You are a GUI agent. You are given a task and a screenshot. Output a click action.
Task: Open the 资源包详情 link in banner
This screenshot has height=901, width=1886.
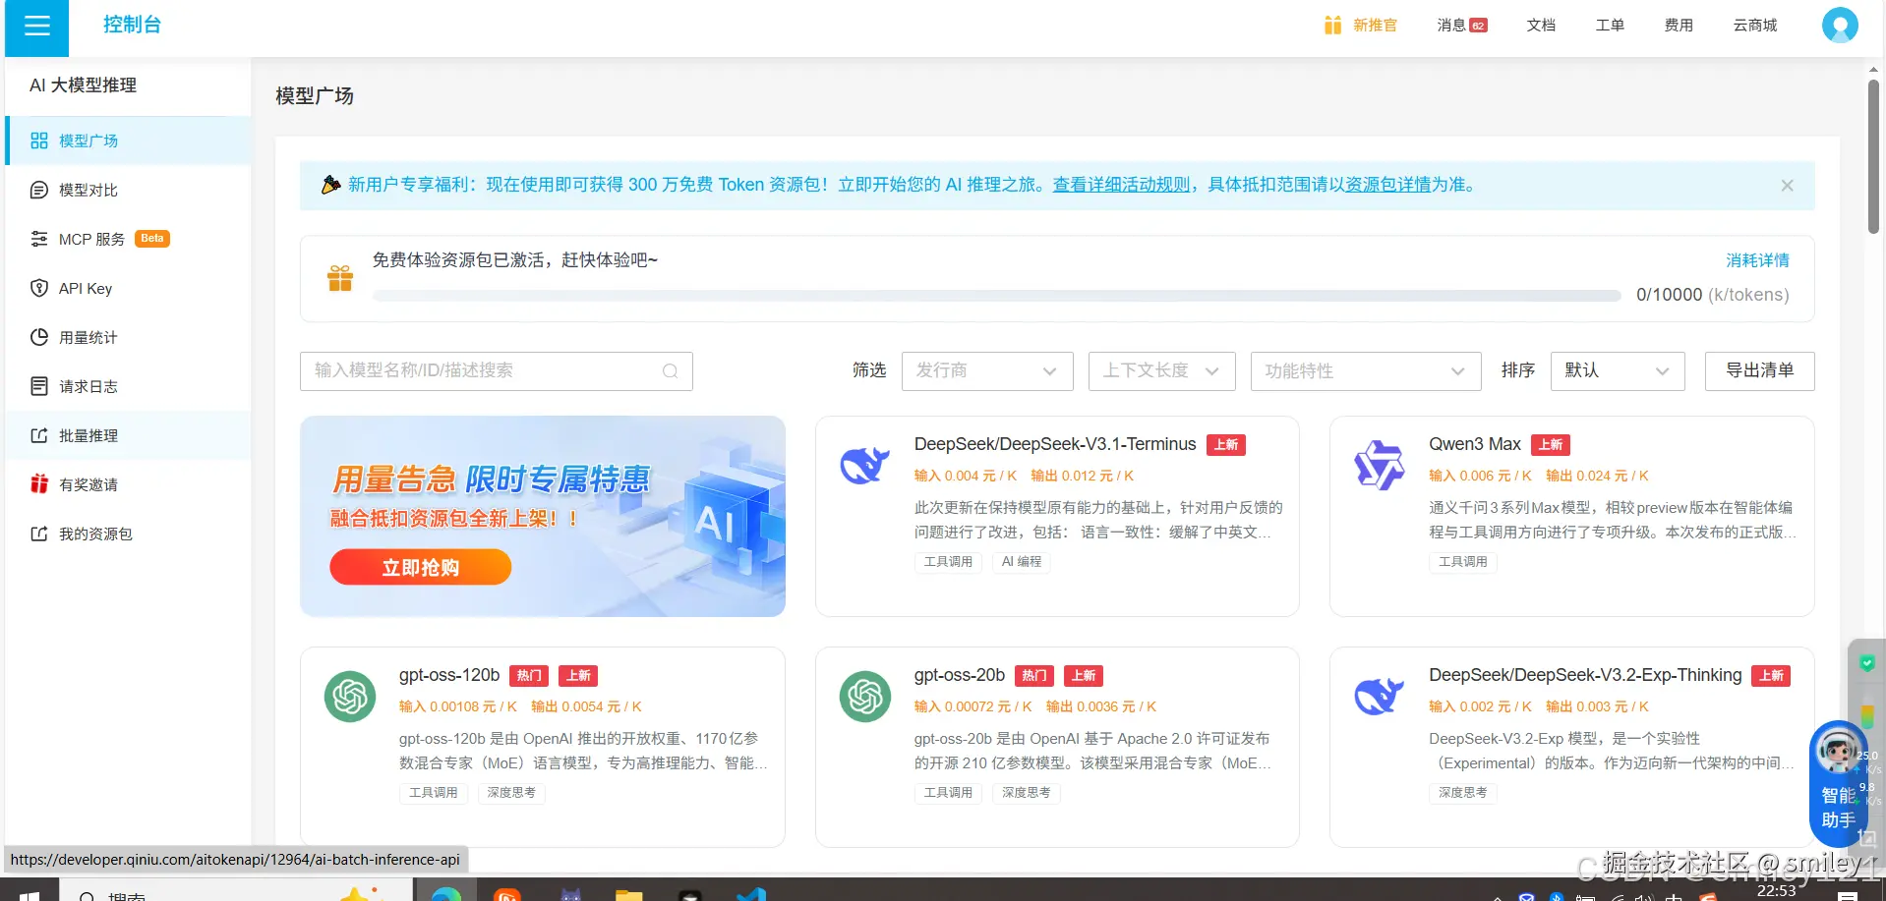tap(1387, 185)
